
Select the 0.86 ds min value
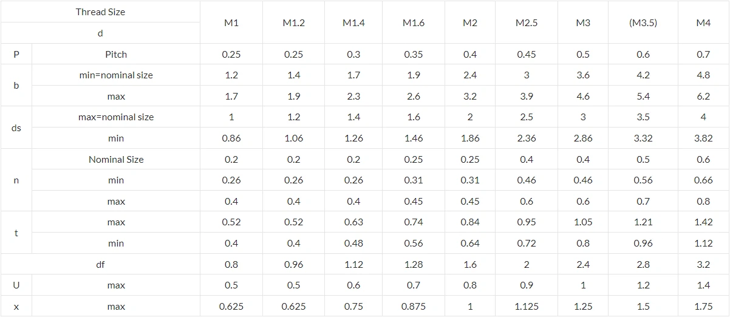click(231, 138)
